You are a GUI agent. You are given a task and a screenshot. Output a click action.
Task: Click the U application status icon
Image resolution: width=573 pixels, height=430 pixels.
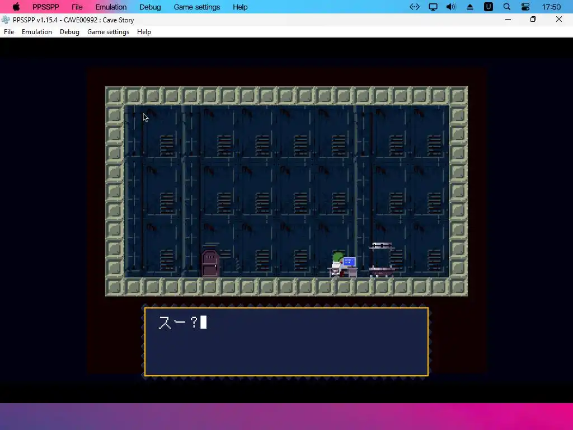point(488,7)
